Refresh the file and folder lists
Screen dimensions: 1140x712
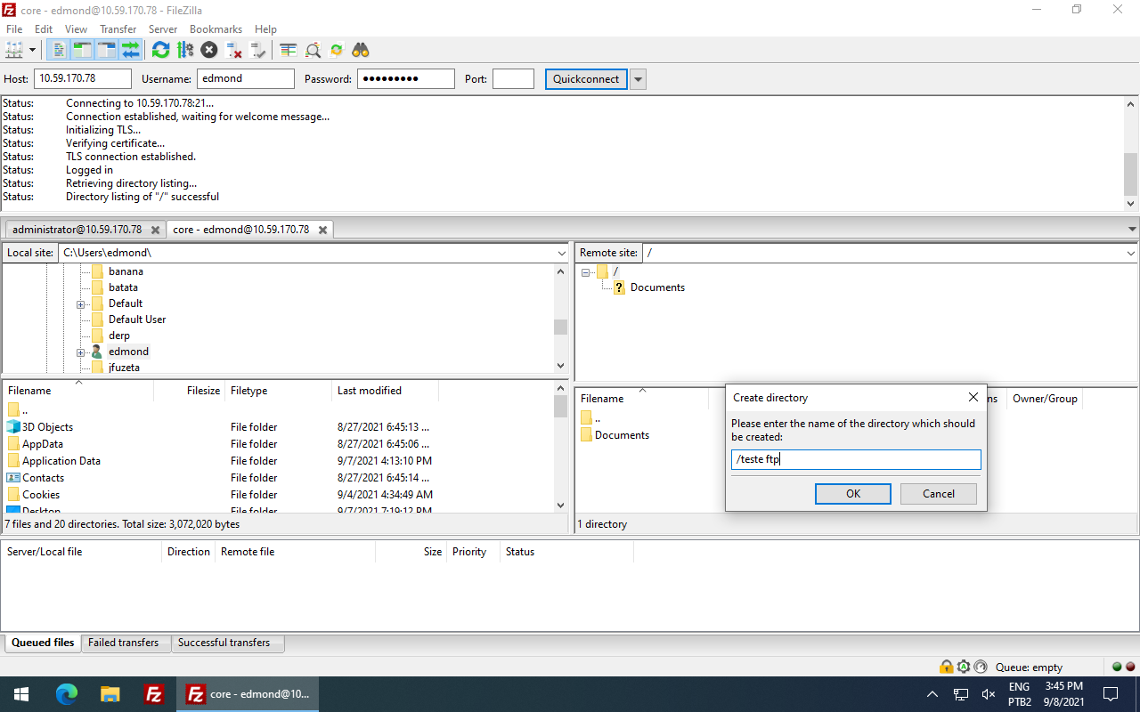click(160, 50)
